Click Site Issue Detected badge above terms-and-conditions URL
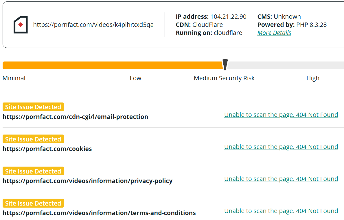This screenshot has height=220, width=344. pyautogui.click(x=33, y=203)
